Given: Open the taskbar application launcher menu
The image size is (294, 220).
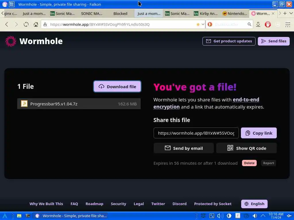Looking at the screenshot, I should tap(5, 216).
